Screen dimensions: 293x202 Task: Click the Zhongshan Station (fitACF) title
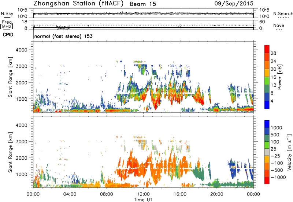coord(78,4)
